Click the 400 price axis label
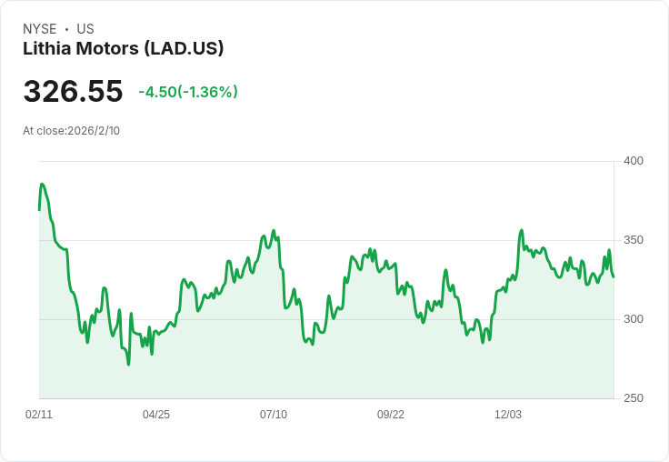Screen dimensions: 669x462 634,161
